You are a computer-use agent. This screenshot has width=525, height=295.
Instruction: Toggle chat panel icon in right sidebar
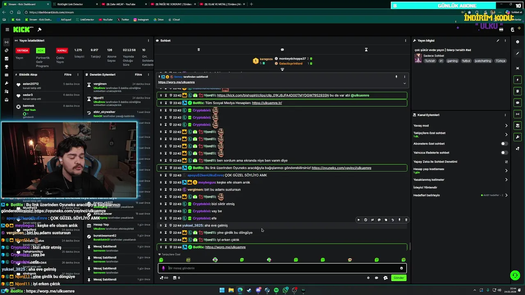tap(518, 103)
